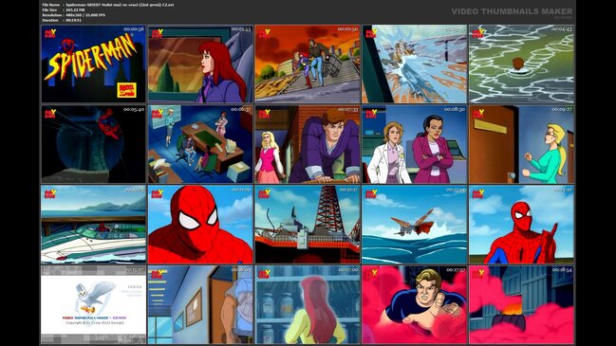616x346 pixels.
Task: Select the aircraft splashing into ocean frame
Action: click(415, 225)
